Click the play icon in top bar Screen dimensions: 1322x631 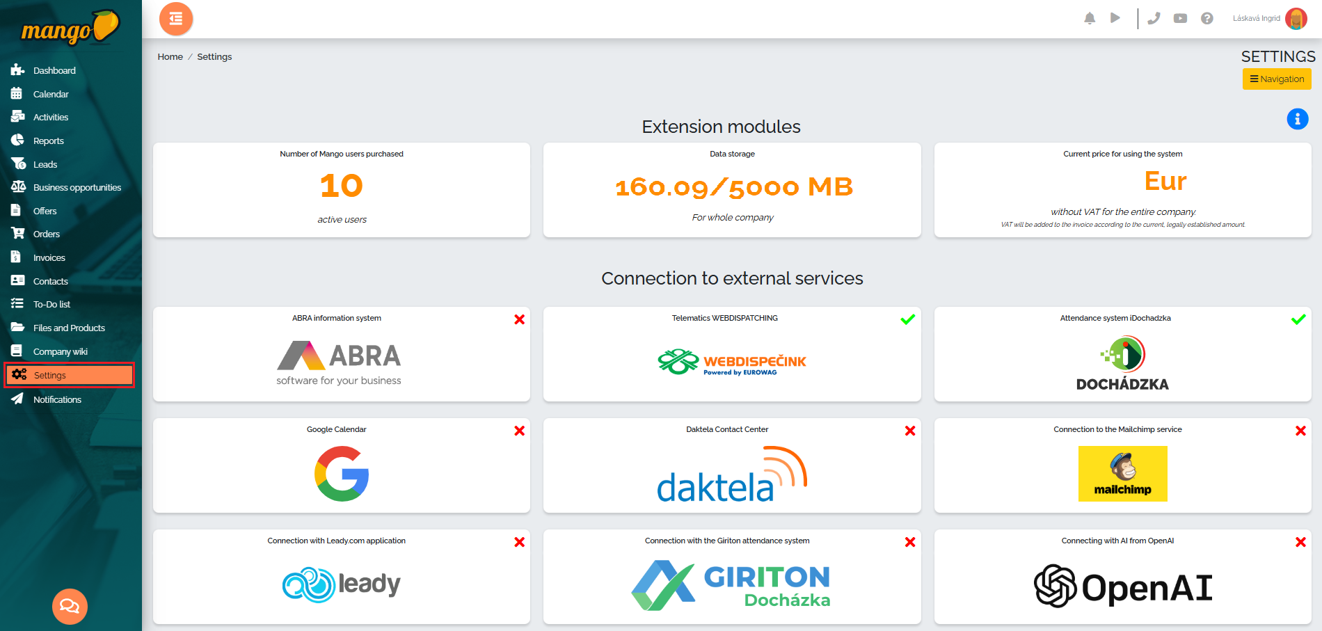click(x=1115, y=18)
